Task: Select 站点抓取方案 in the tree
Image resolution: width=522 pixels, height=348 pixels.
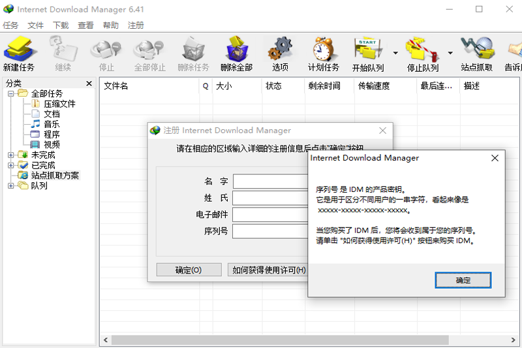Action: [55, 176]
